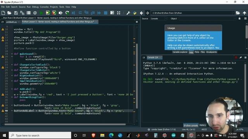Open the Projects menu
Image resolution: width=248 pixels, height=139 pixels.
point(54,7)
